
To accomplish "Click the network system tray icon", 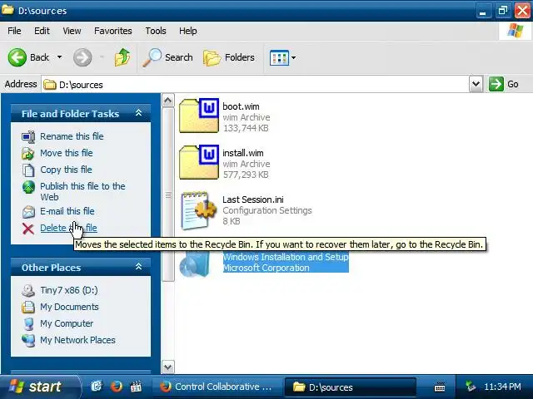I will (471, 387).
